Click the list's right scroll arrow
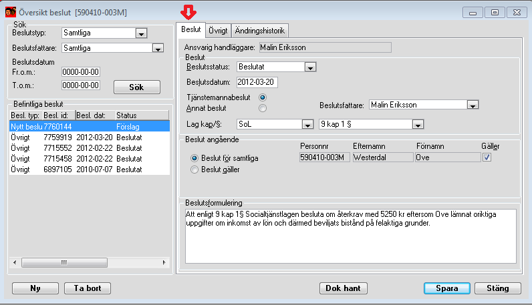Viewport: 532px width, 307px height. click(164, 262)
